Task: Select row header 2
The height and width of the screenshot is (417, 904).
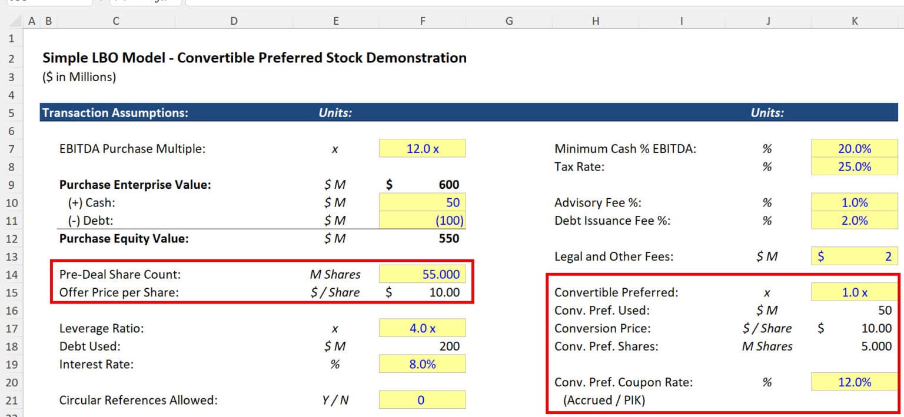Action: (12, 58)
